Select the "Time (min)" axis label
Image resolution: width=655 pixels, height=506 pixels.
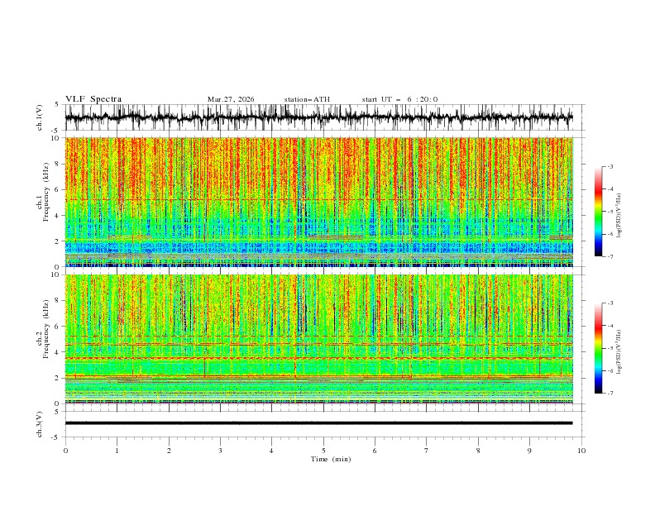[x=331, y=459]
